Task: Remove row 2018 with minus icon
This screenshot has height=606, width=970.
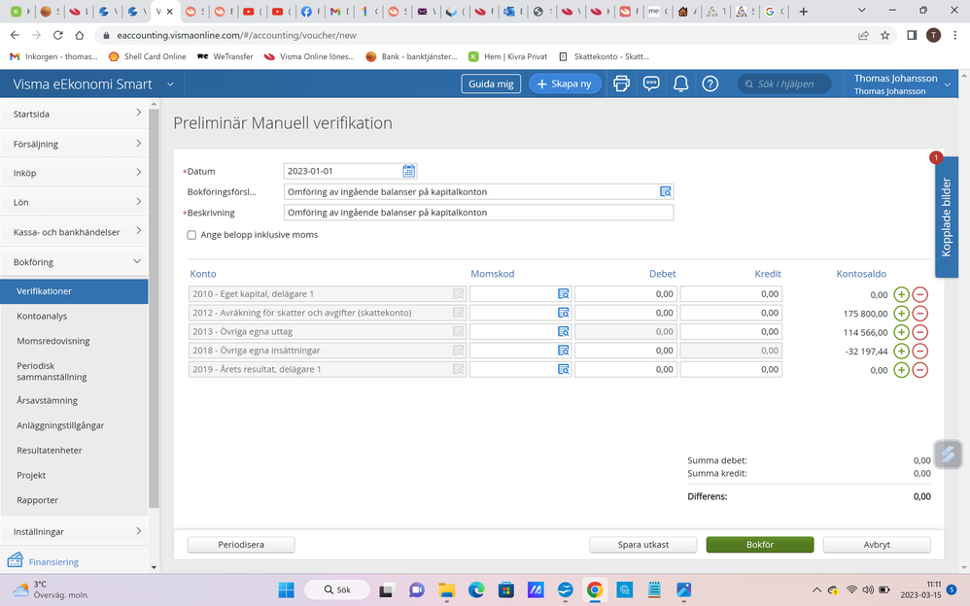Action: pos(919,351)
